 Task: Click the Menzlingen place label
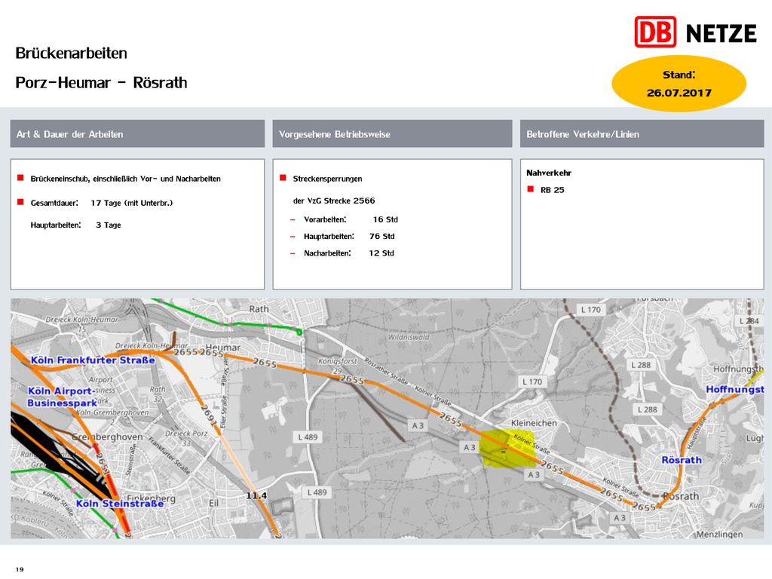[720, 535]
